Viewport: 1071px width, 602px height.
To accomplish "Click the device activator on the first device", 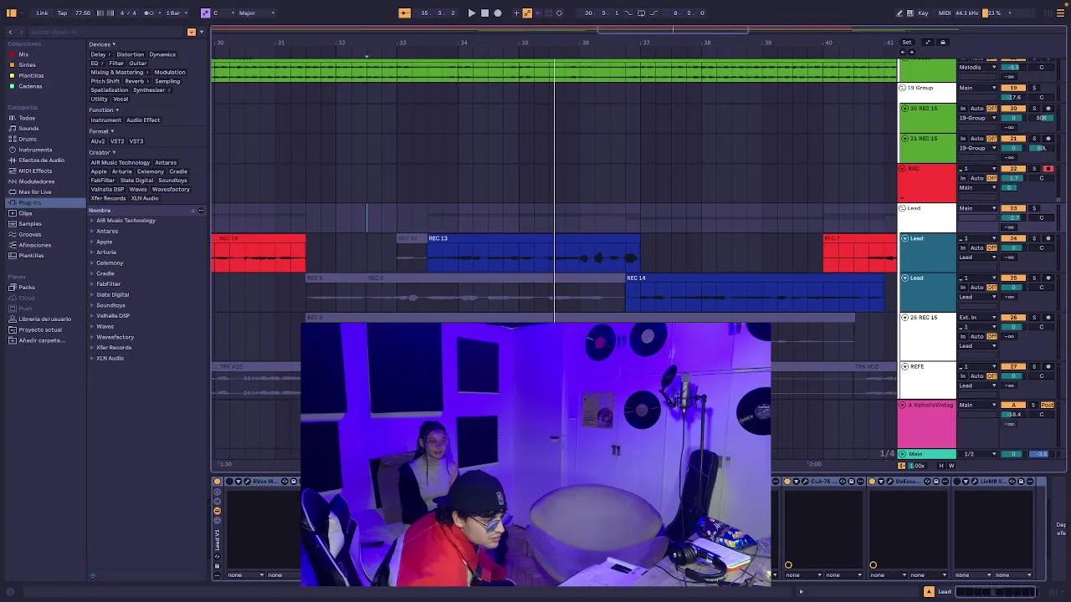I will point(218,481).
